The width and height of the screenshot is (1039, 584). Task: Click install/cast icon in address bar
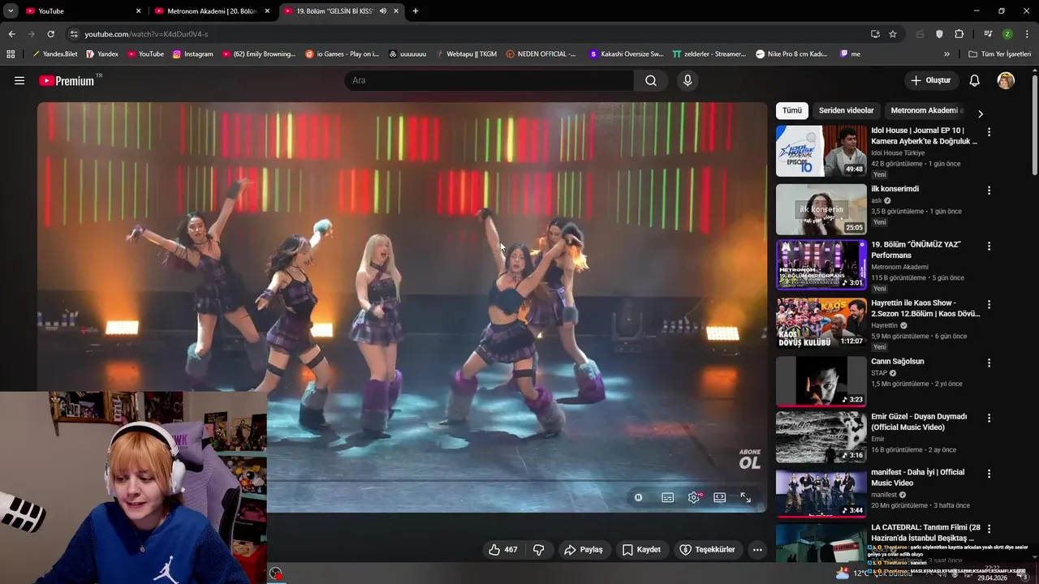875,34
